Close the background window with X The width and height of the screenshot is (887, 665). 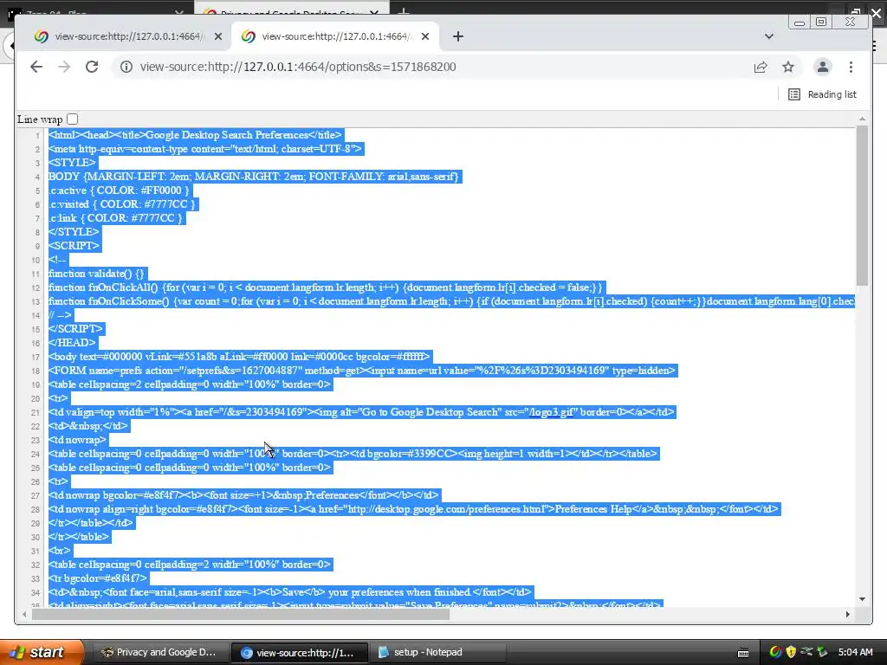pyautogui.click(x=877, y=12)
